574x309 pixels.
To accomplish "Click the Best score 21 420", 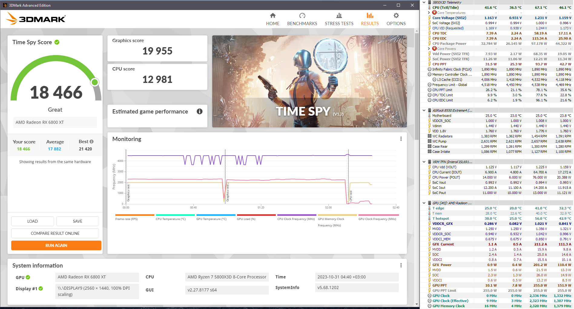I will [85, 149].
